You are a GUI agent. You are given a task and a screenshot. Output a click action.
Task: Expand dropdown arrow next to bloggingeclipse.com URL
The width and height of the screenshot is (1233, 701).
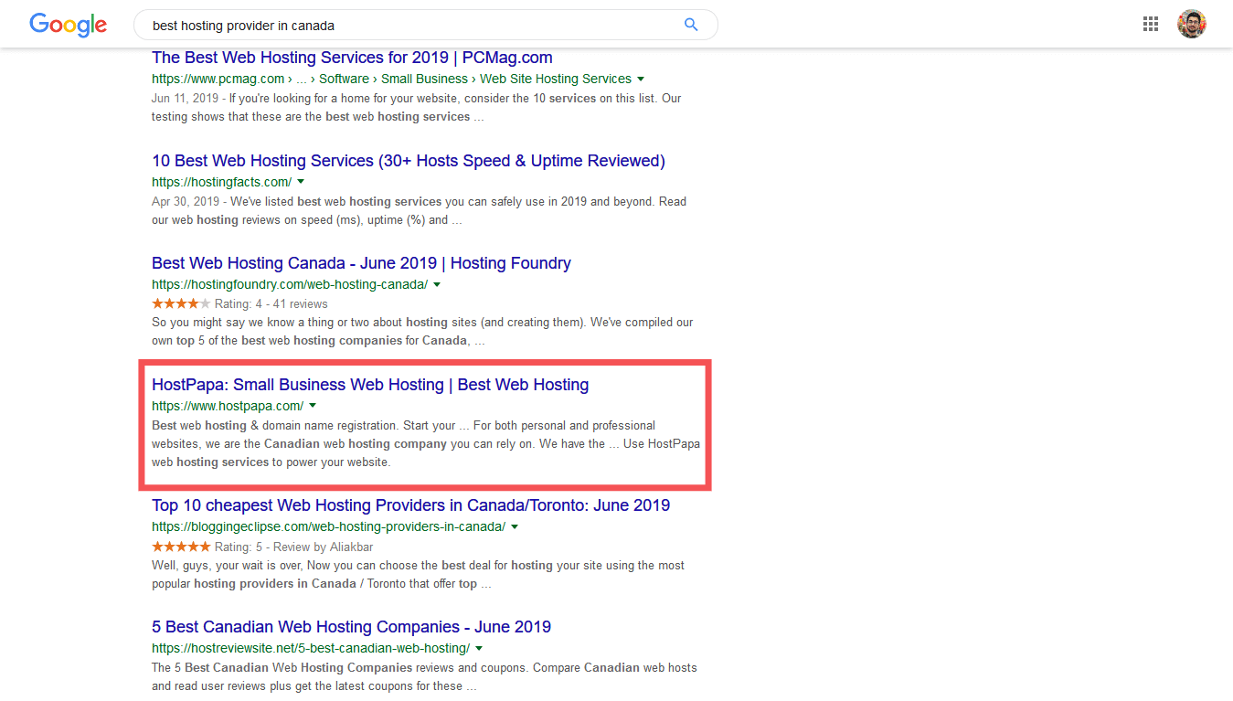pos(515,526)
